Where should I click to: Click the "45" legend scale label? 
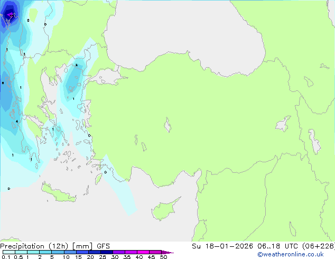[151, 257]
